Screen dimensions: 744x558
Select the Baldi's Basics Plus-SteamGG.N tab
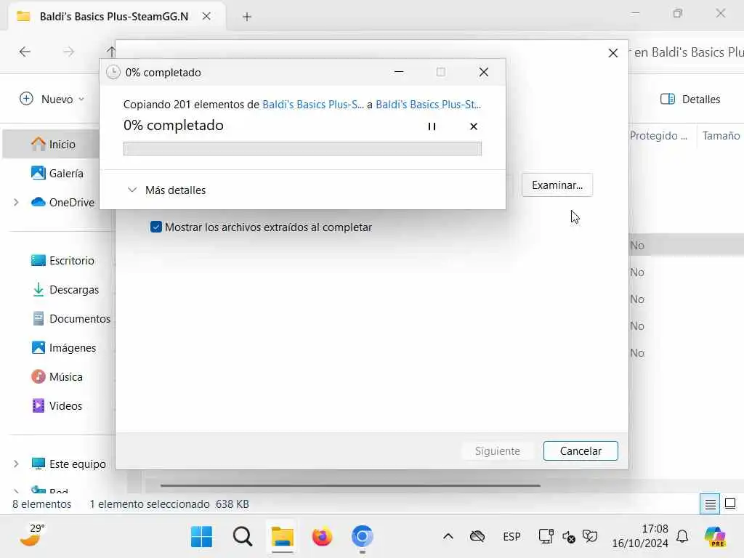[114, 16]
